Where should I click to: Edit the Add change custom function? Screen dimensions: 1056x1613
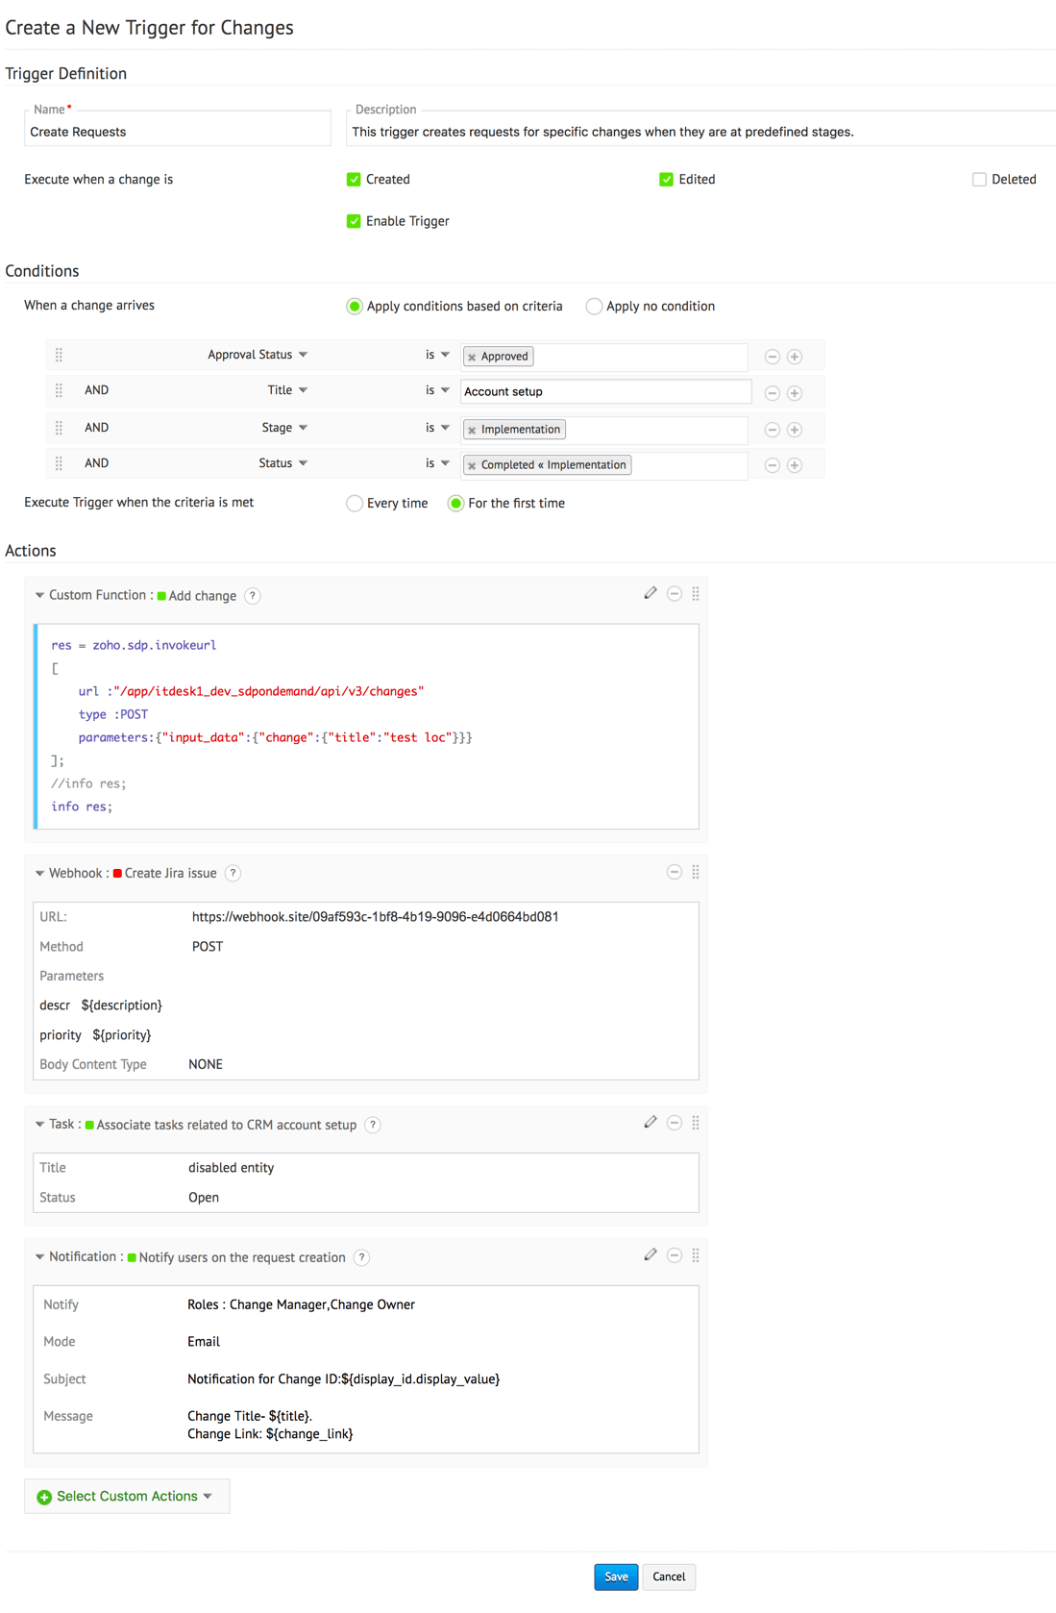click(651, 593)
